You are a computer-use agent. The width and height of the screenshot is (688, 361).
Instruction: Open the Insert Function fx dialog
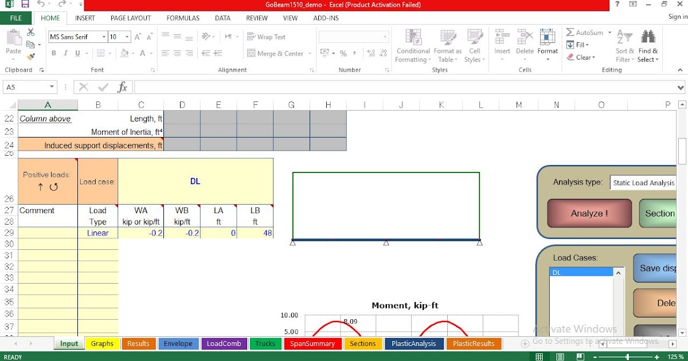click(122, 87)
